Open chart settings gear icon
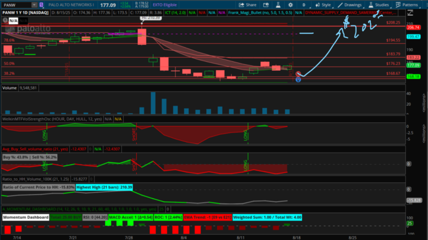428x240 pixels. tap(291, 5)
